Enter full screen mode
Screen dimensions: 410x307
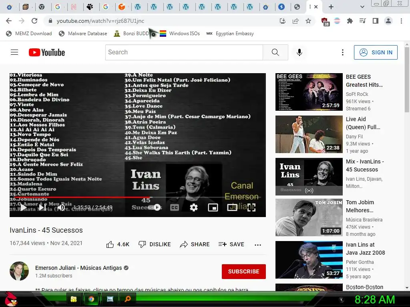(x=251, y=207)
